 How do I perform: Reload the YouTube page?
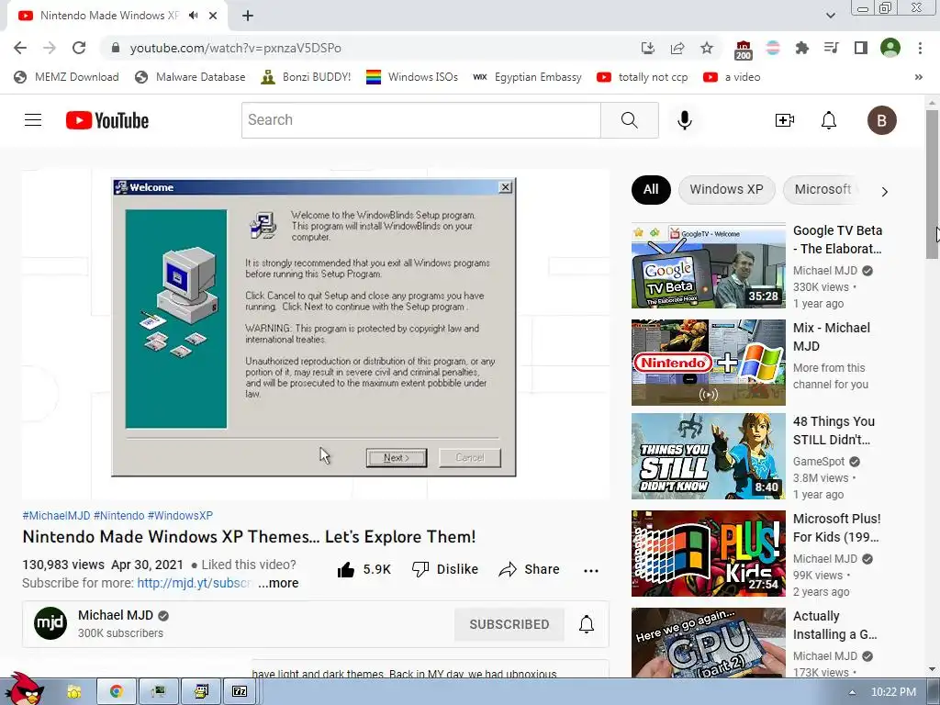point(79,48)
